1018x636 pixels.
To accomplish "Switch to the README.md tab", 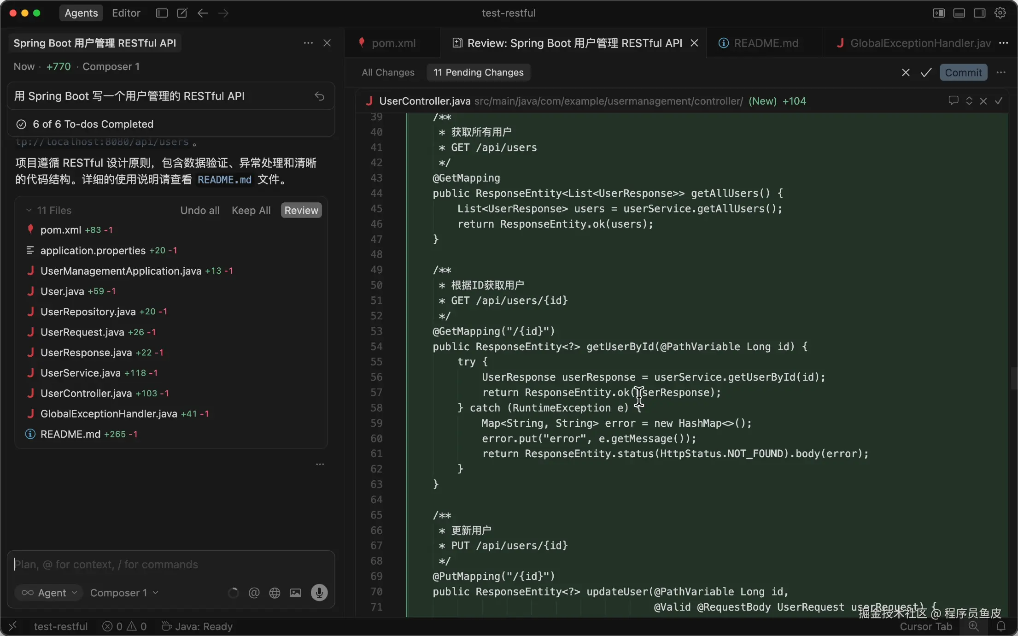I will (765, 43).
